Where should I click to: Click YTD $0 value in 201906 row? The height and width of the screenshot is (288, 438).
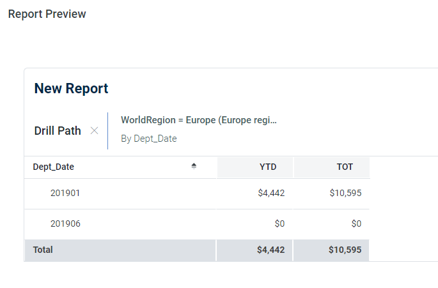(x=279, y=224)
